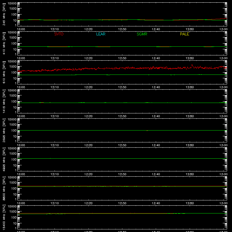Screen dimensions: 232x232
Task: Click the 12:10 time label below the 410 MHz plot
Action: click(x=55, y=58)
